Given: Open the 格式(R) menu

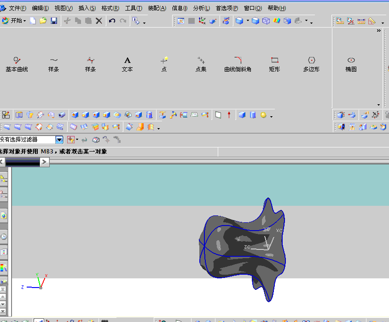Looking at the screenshot, I should [x=110, y=8].
